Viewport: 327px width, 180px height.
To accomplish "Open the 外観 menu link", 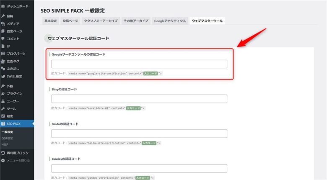I will click(x=10, y=86).
